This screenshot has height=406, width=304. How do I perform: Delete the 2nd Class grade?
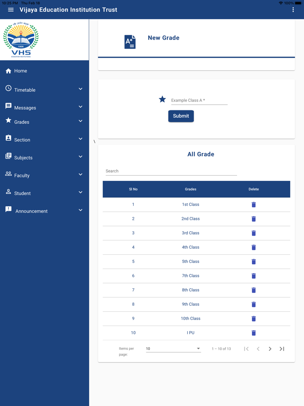pyautogui.click(x=254, y=219)
